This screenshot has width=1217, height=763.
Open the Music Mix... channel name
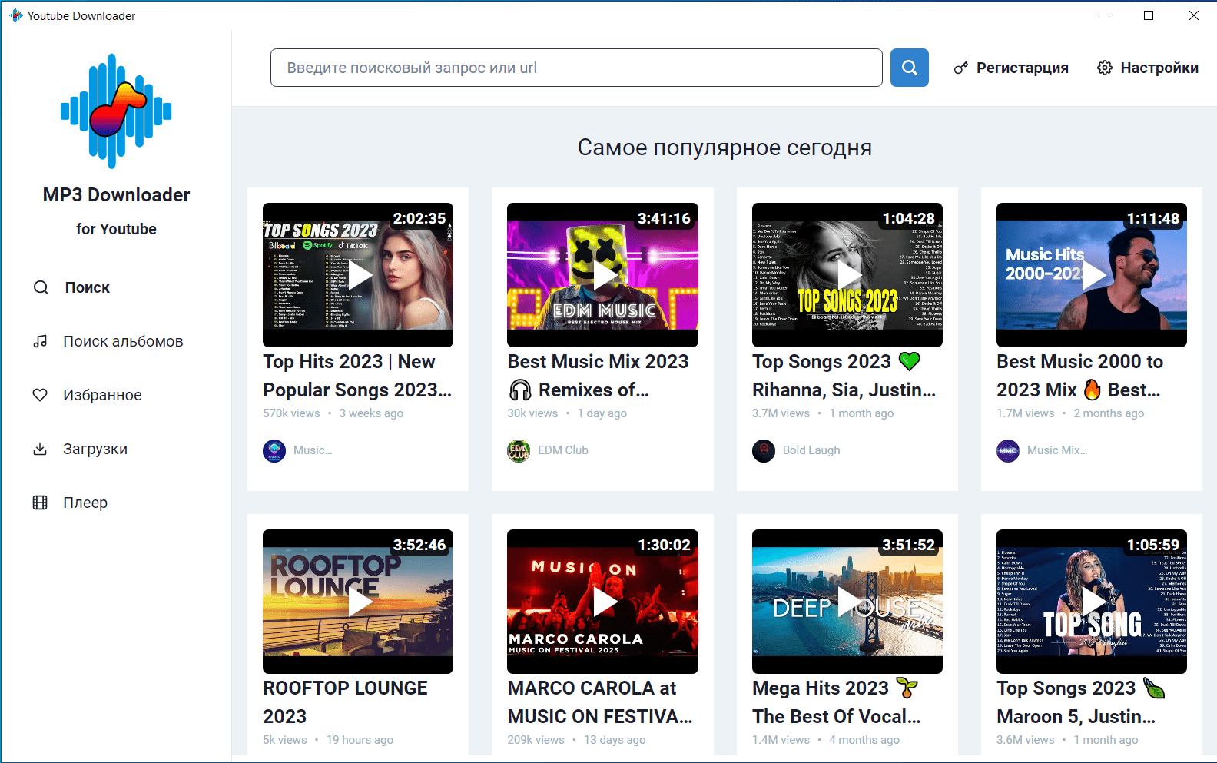(x=1057, y=450)
